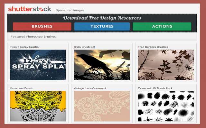206x128 pixels.
Task: Open the Extended HD Brush Pack title
Action: 155,88
